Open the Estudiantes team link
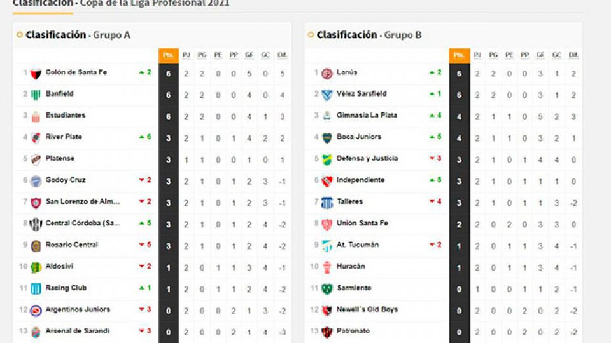This screenshot has width=611, height=343. tap(65, 116)
